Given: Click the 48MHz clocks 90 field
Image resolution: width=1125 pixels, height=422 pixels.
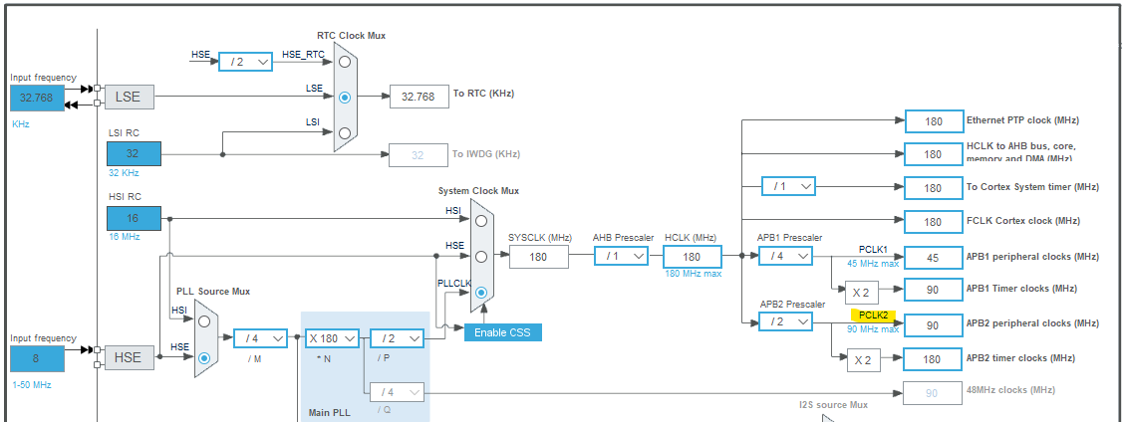Looking at the screenshot, I should tap(932, 393).
